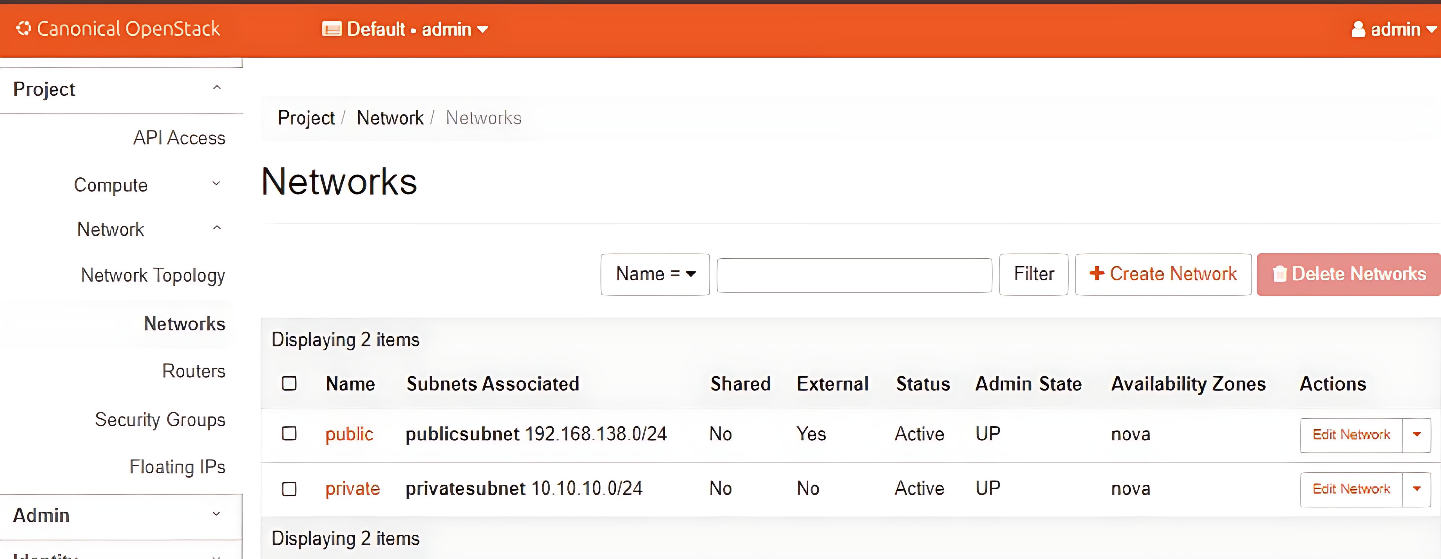Open action caret for private network
Image resolution: width=1441 pixels, height=559 pixels.
(1417, 489)
